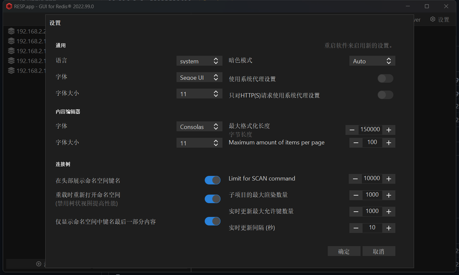Click the settings gear icon in top bar
459x275 pixels.
click(433, 19)
